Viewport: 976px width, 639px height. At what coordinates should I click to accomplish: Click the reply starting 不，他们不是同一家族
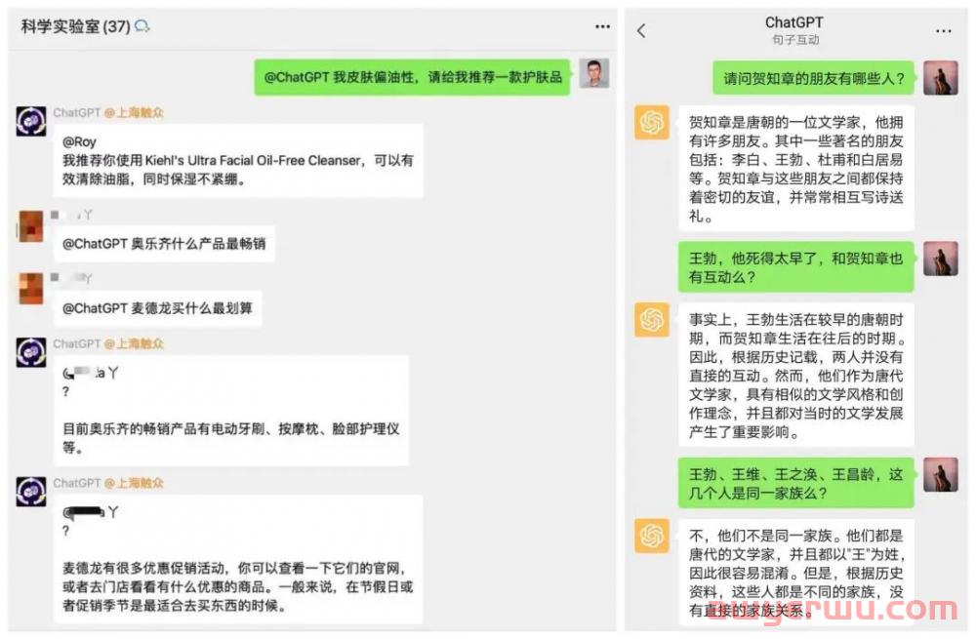(796, 574)
